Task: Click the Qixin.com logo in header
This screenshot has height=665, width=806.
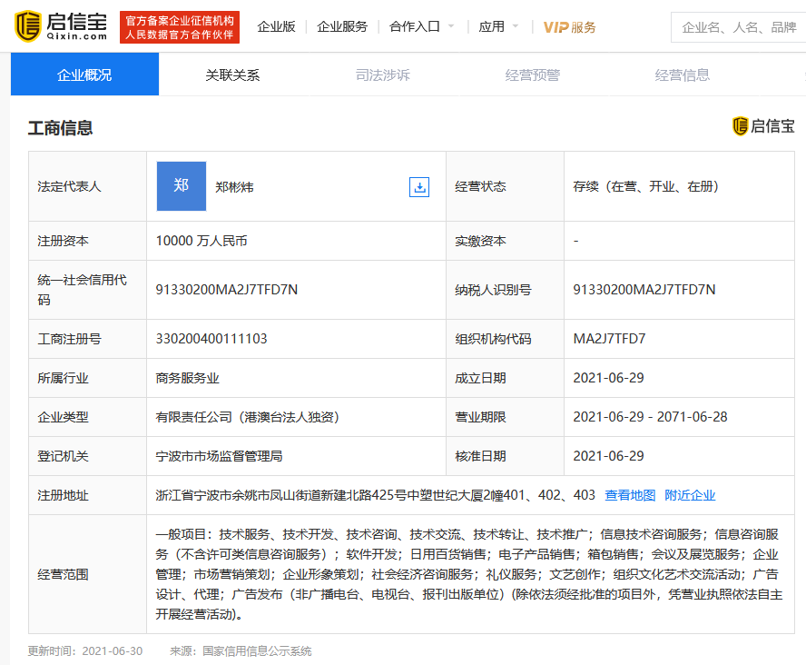Action: tap(62, 26)
